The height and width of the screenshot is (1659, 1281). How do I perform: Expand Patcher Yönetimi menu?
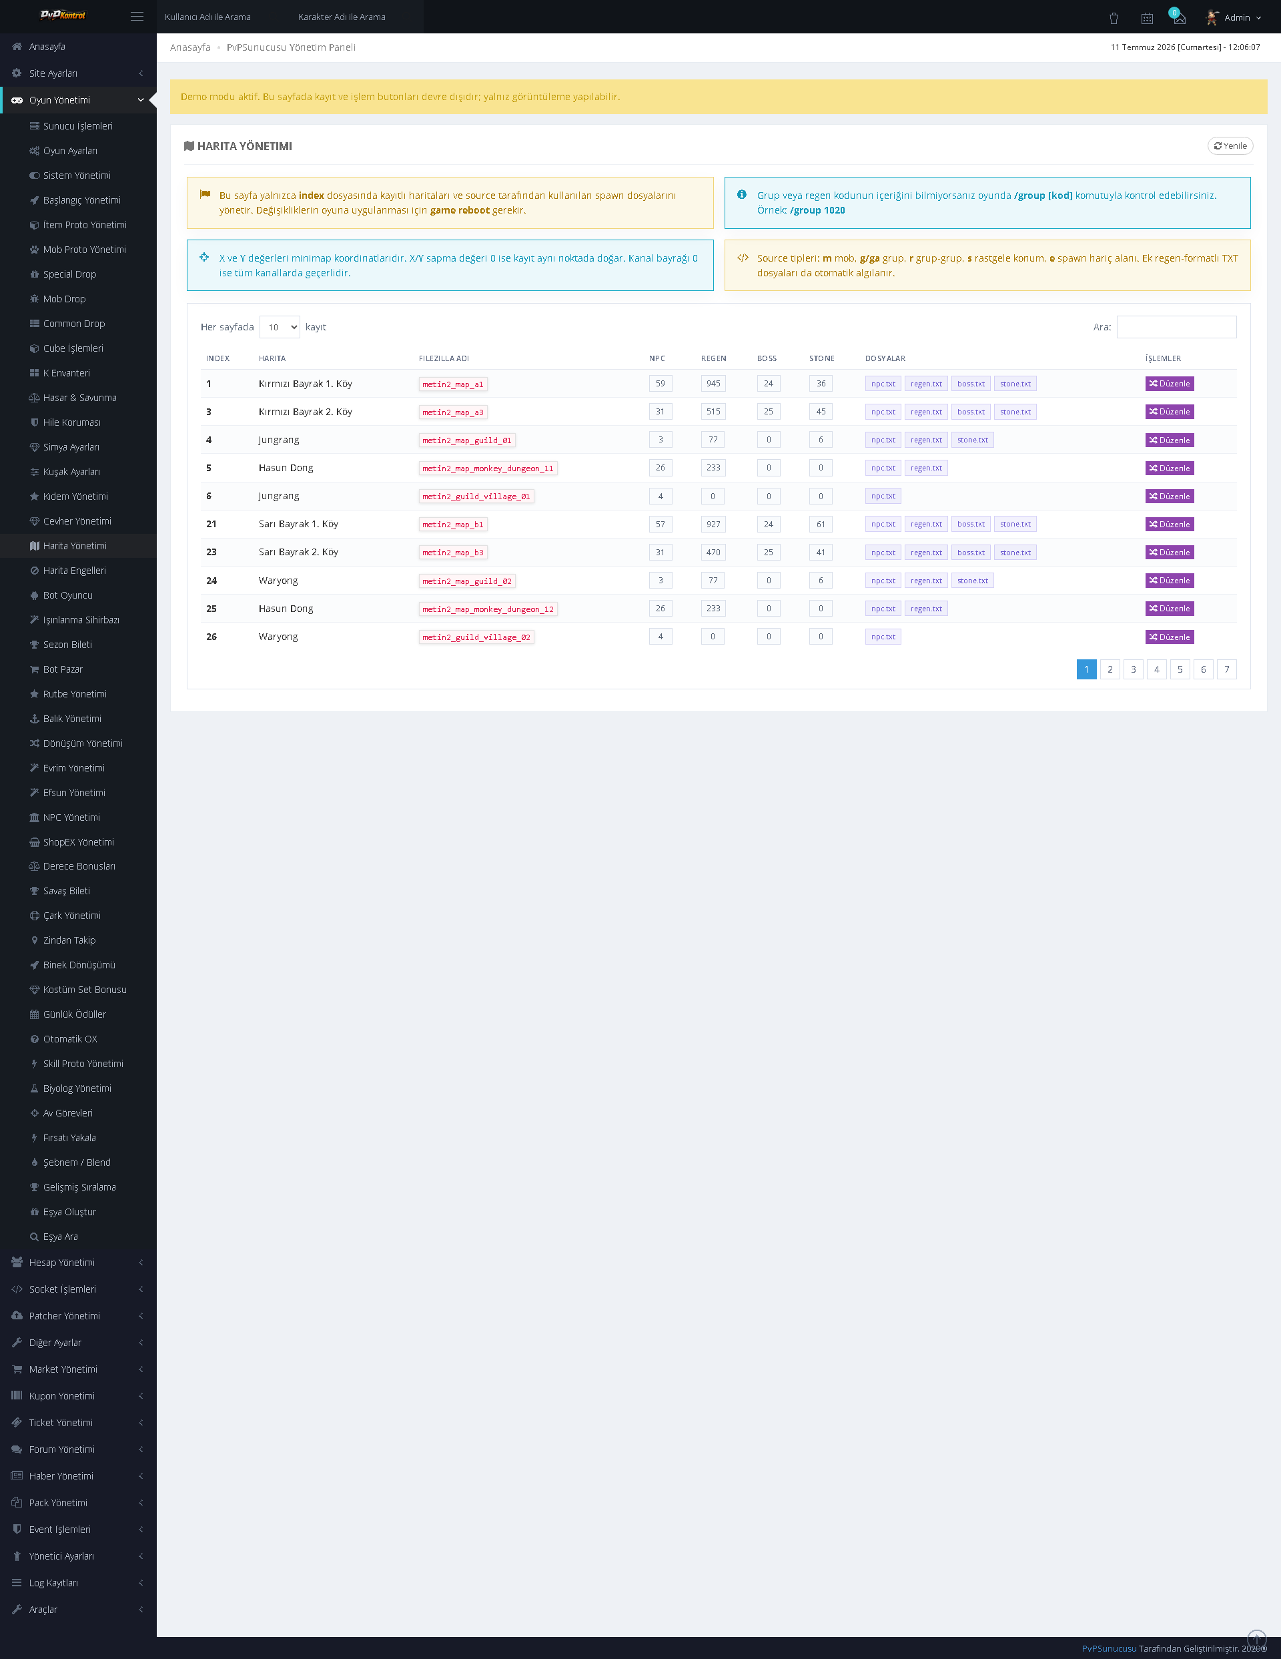pos(78,1317)
